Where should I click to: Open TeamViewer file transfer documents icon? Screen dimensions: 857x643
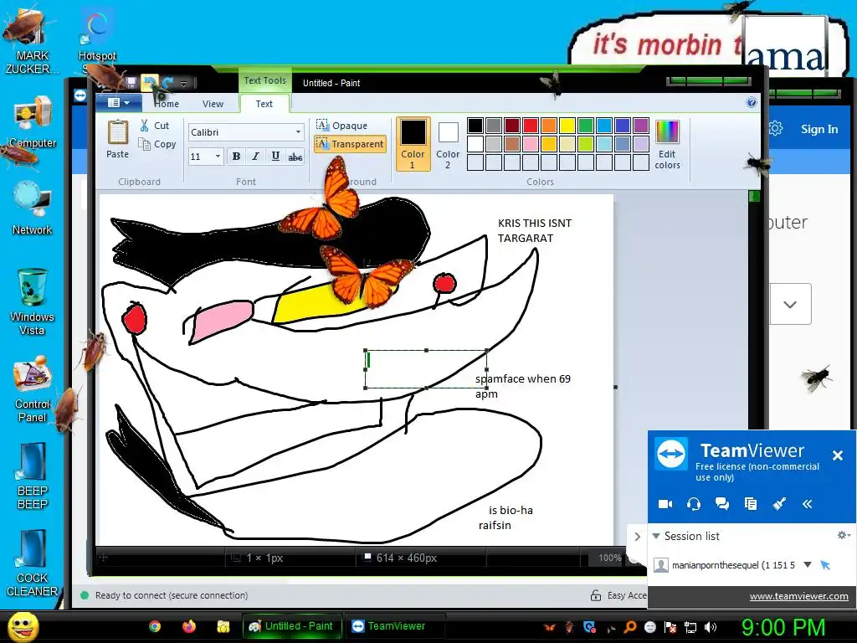[751, 504]
